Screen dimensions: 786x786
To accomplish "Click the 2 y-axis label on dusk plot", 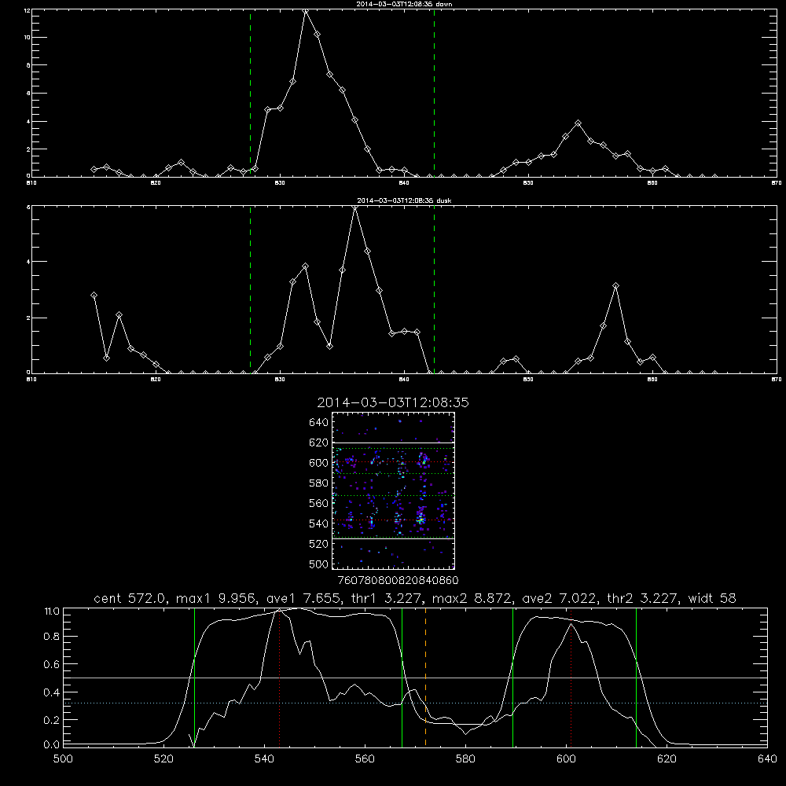I will [x=28, y=318].
